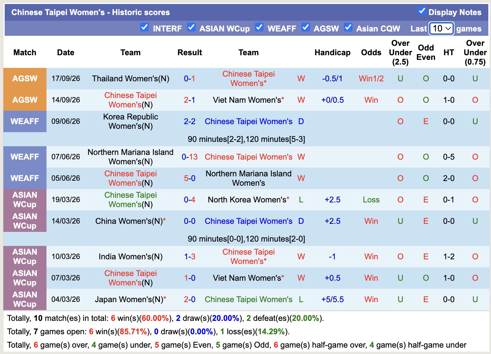Viewport: 491px width, 354px height.
Task: Open the 2-1 result against Viet Nam
Action: [190, 100]
